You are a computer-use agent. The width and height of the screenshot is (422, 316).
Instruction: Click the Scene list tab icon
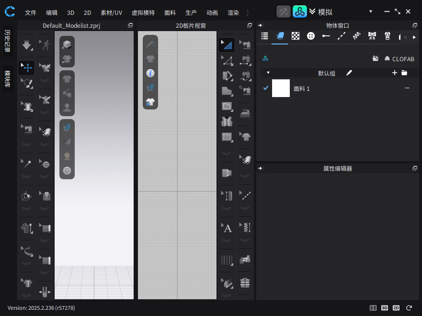pos(264,36)
